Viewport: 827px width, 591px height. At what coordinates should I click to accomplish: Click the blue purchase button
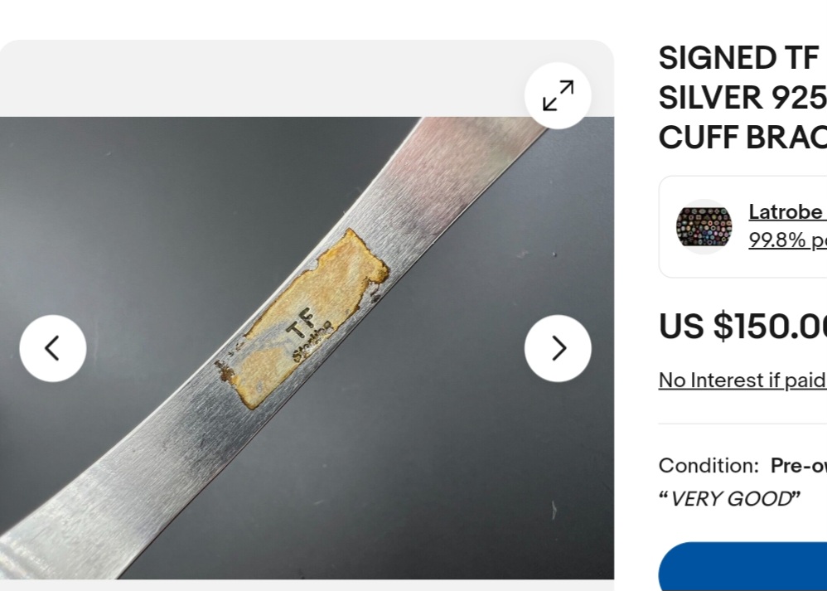tap(742, 567)
